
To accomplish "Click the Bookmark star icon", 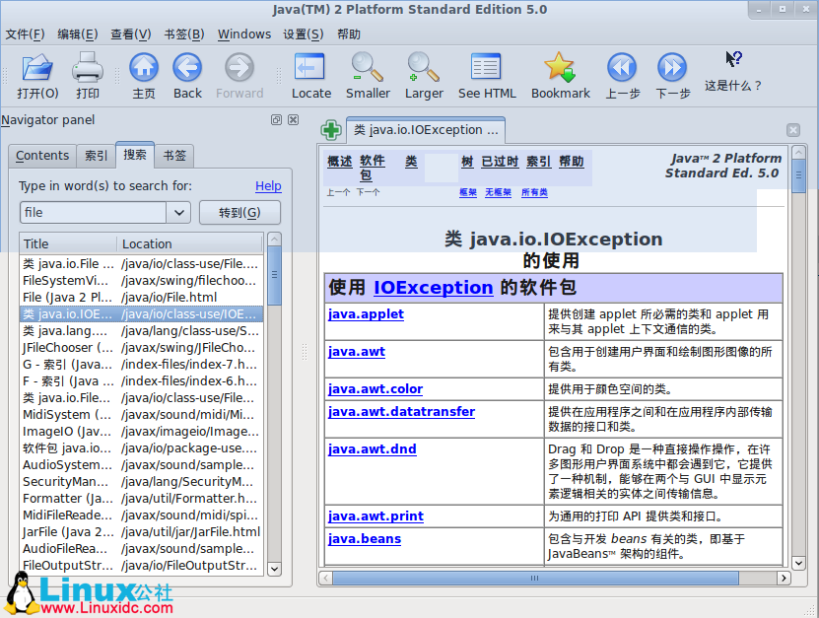I will click(x=560, y=67).
